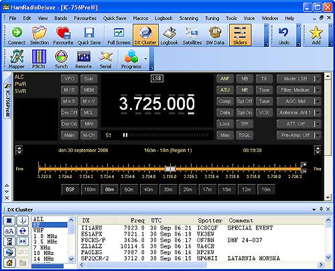The width and height of the screenshot is (335, 271).
Task: Select the F8CKS/P spot row
Action: pyautogui.click(x=201, y=240)
